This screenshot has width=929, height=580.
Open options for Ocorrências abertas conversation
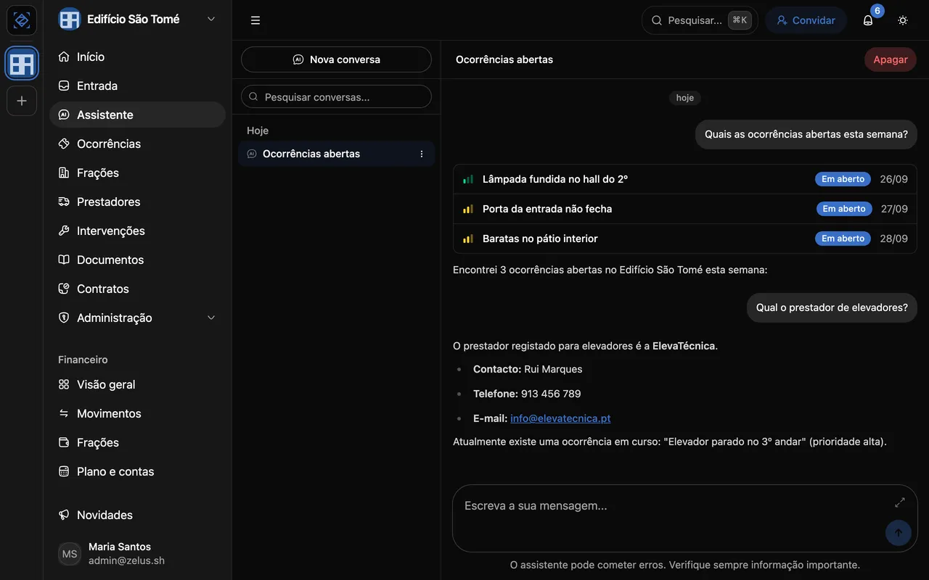pyautogui.click(x=422, y=154)
